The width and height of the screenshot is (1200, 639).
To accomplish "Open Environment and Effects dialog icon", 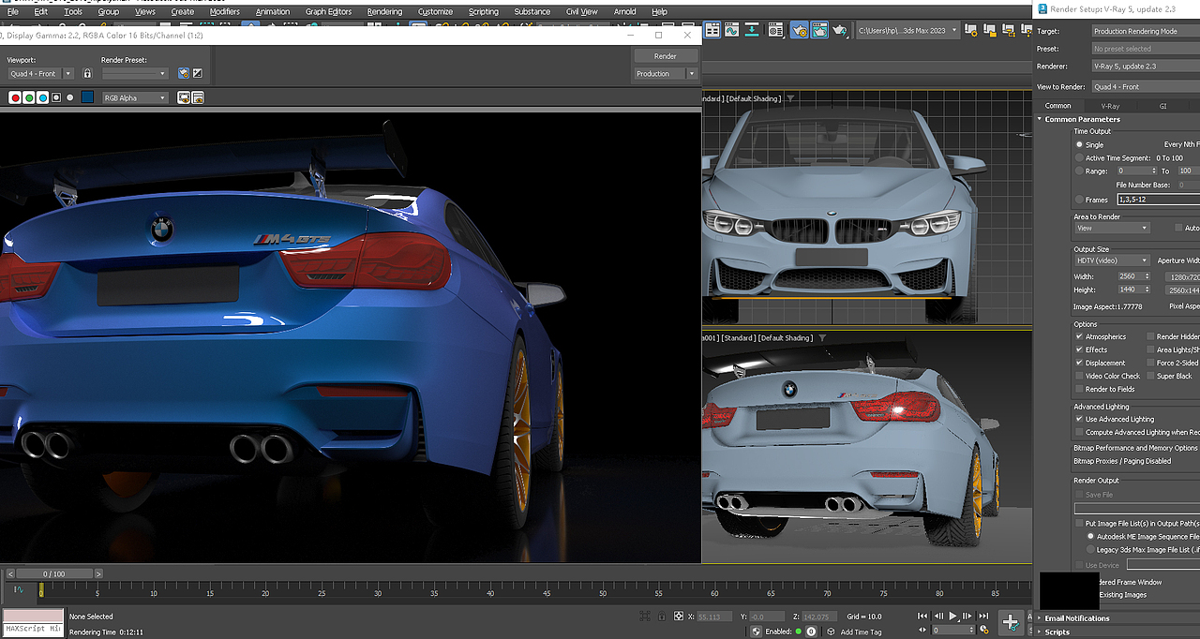I will coord(198,73).
